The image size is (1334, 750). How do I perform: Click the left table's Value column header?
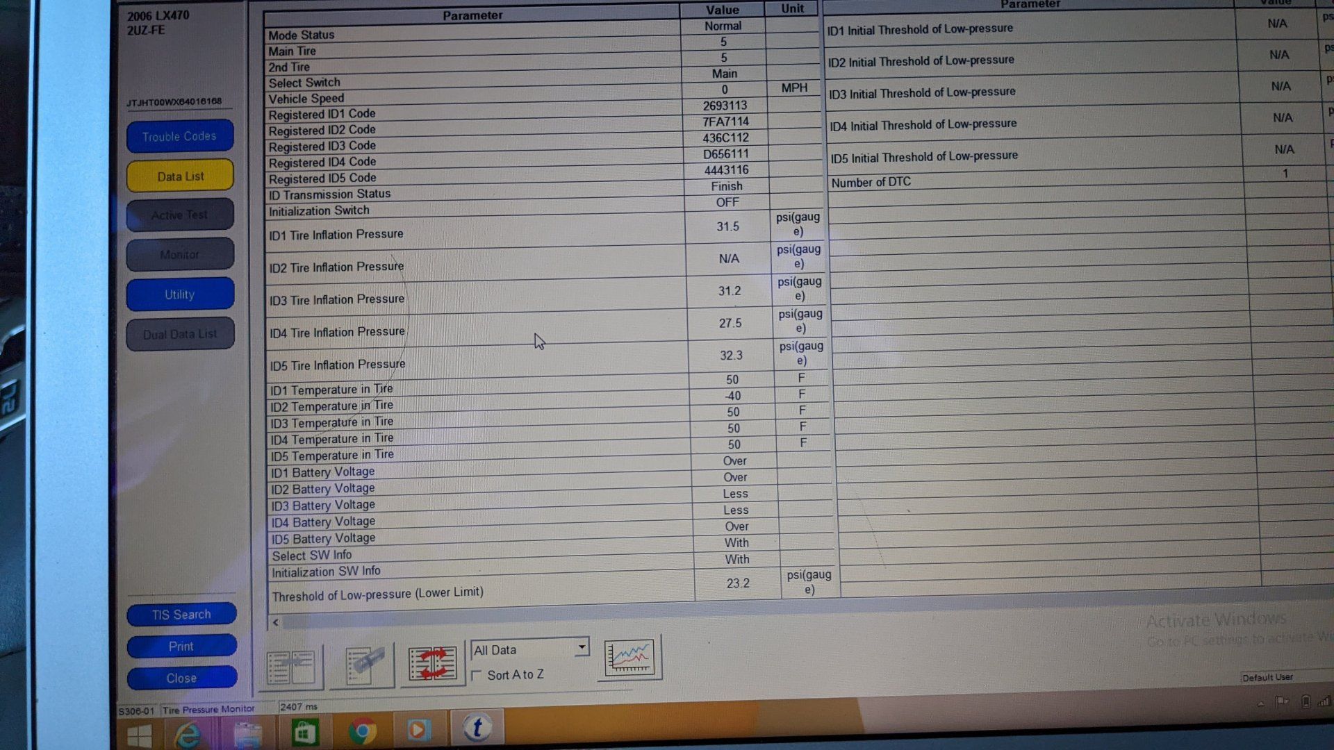(x=722, y=10)
